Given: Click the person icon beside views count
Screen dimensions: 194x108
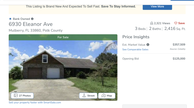Looking at the screenshot, I should [x=152, y=23].
